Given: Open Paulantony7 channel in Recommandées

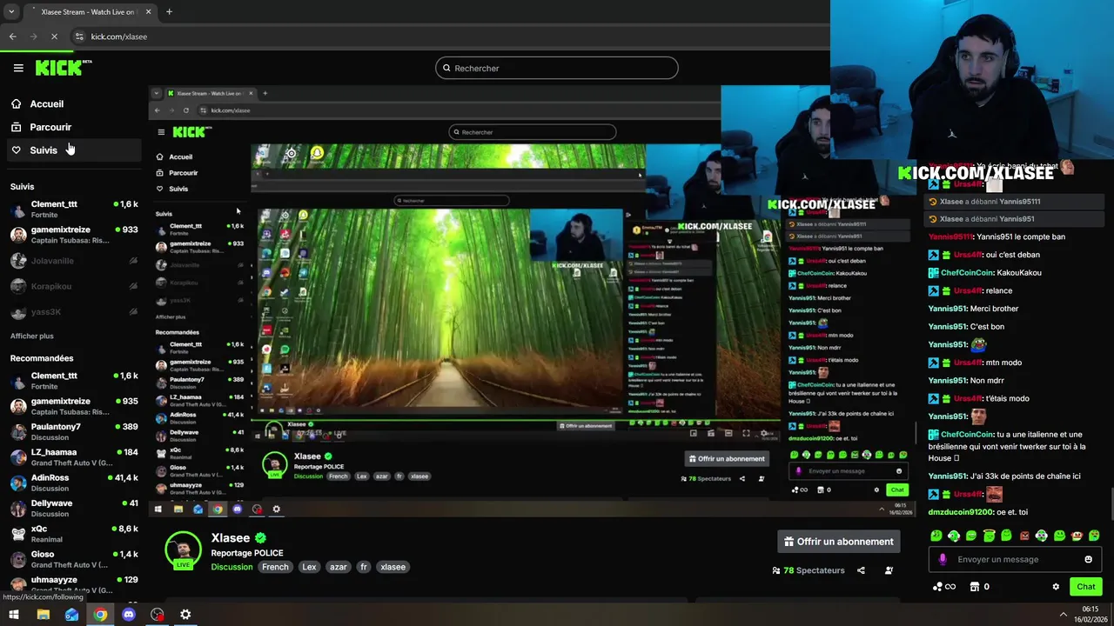Looking at the screenshot, I should click(74, 431).
